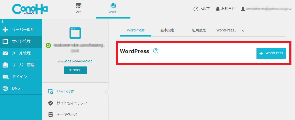Click the help circle next to WordPress heading

point(156,51)
